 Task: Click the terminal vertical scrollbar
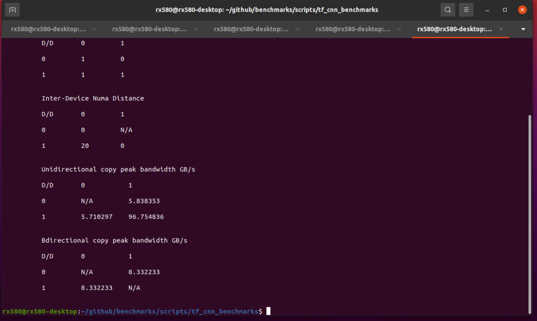click(530, 215)
